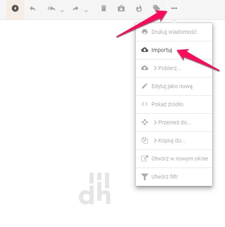Click the funnel icon beside Utwórz filtr
Viewport: 225px width, 227px height.
[145, 177]
